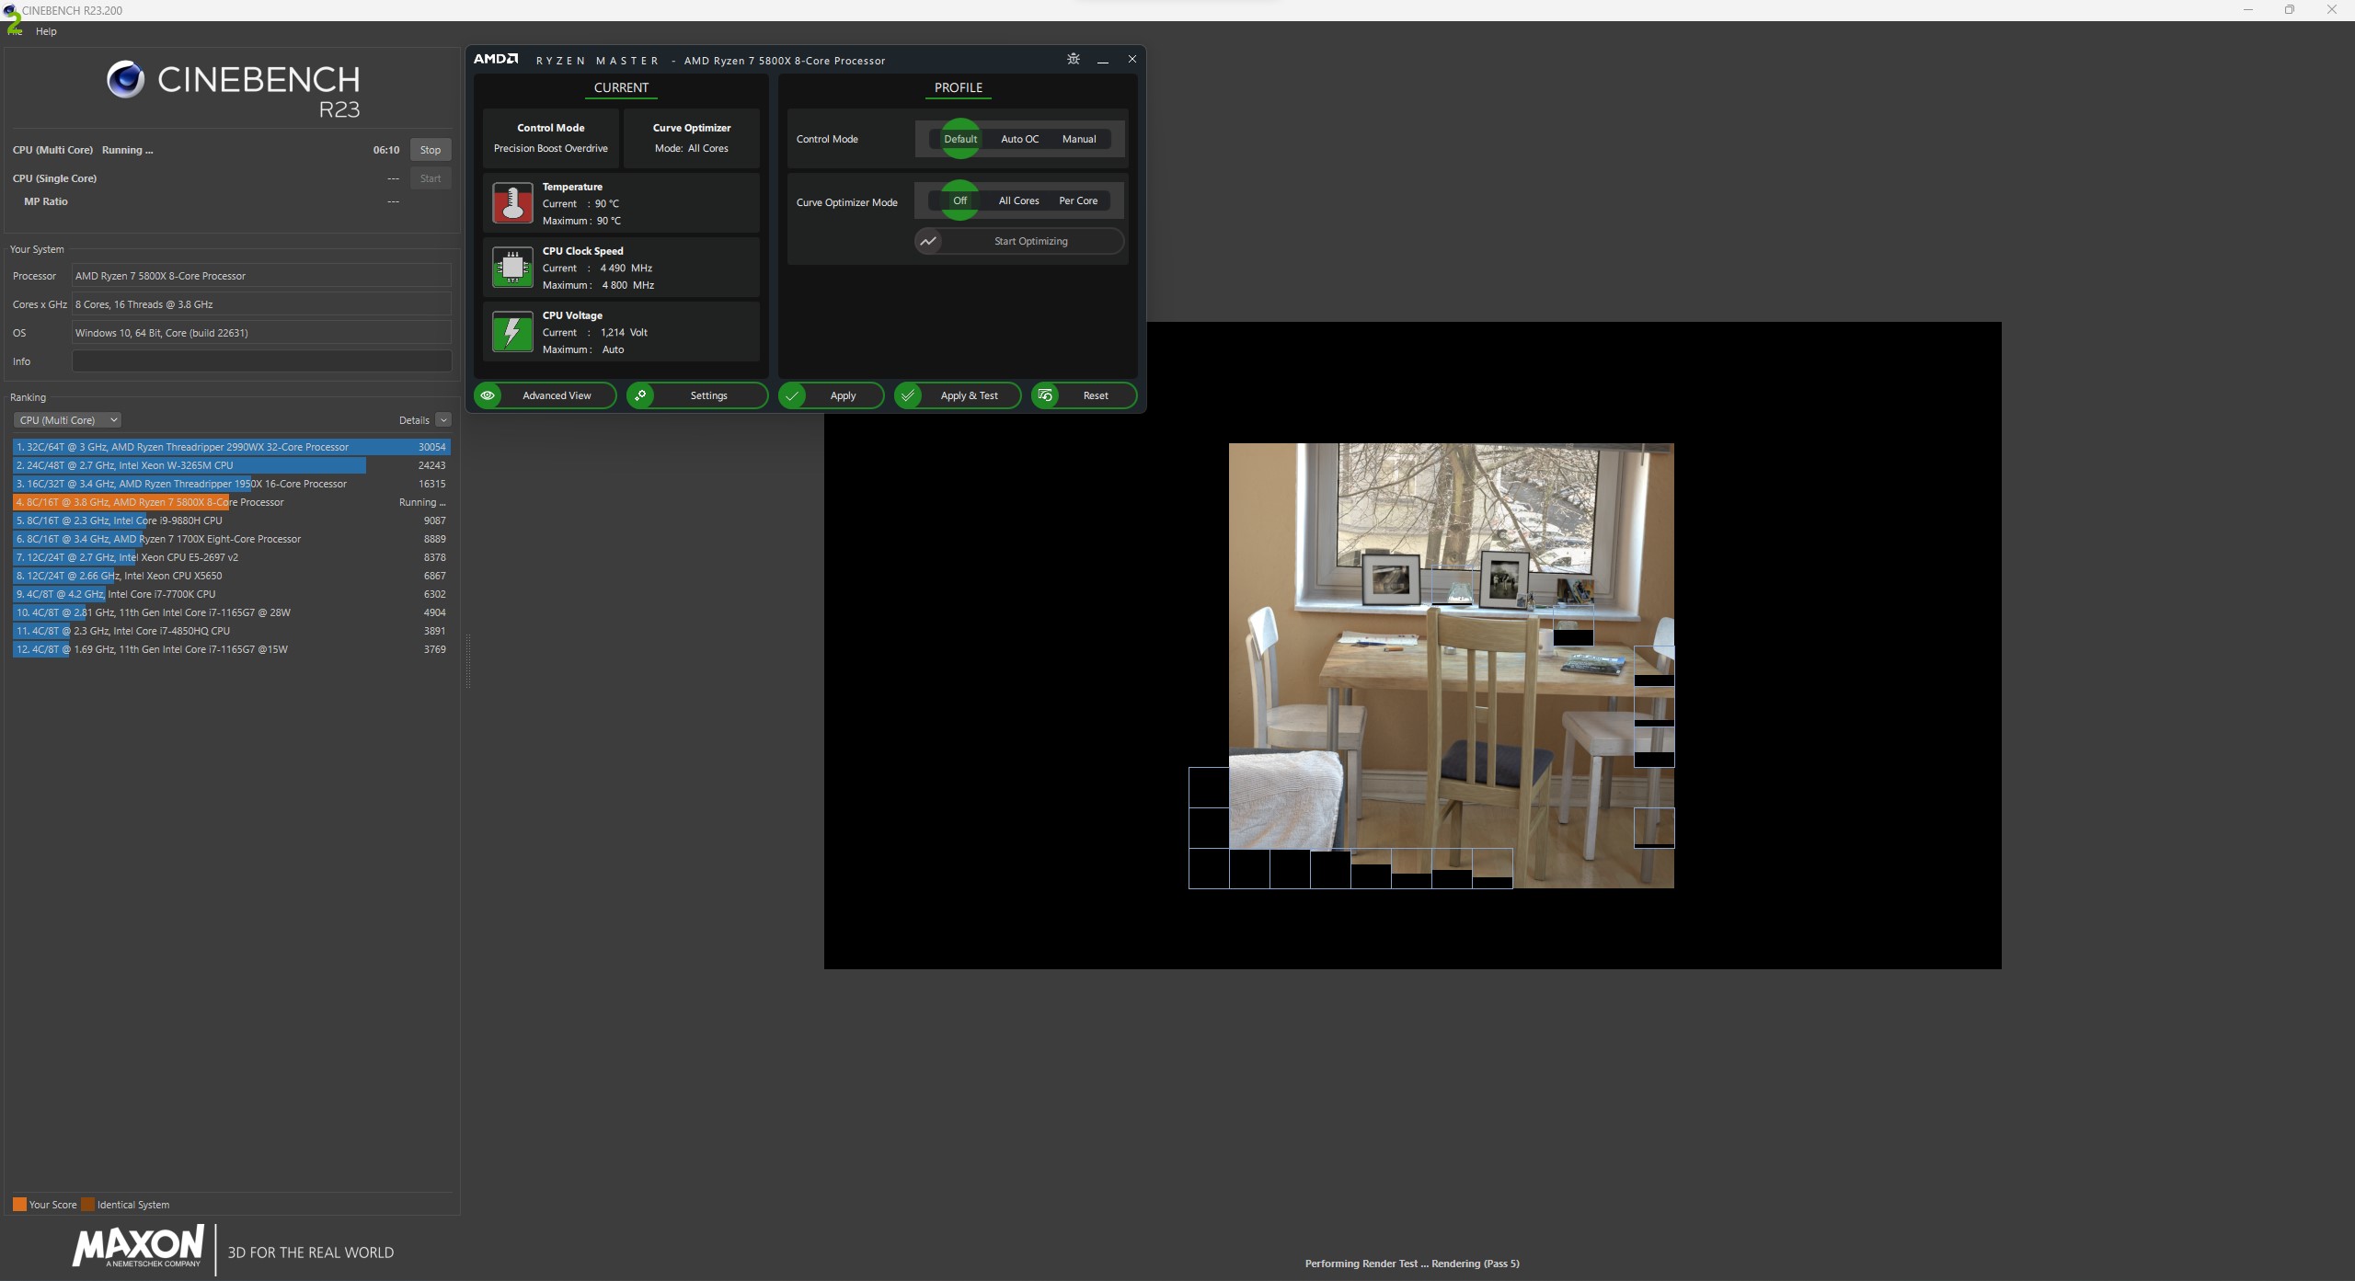
Task: Click the Ryzen Master bug report icon
Action: point(1073,59)
